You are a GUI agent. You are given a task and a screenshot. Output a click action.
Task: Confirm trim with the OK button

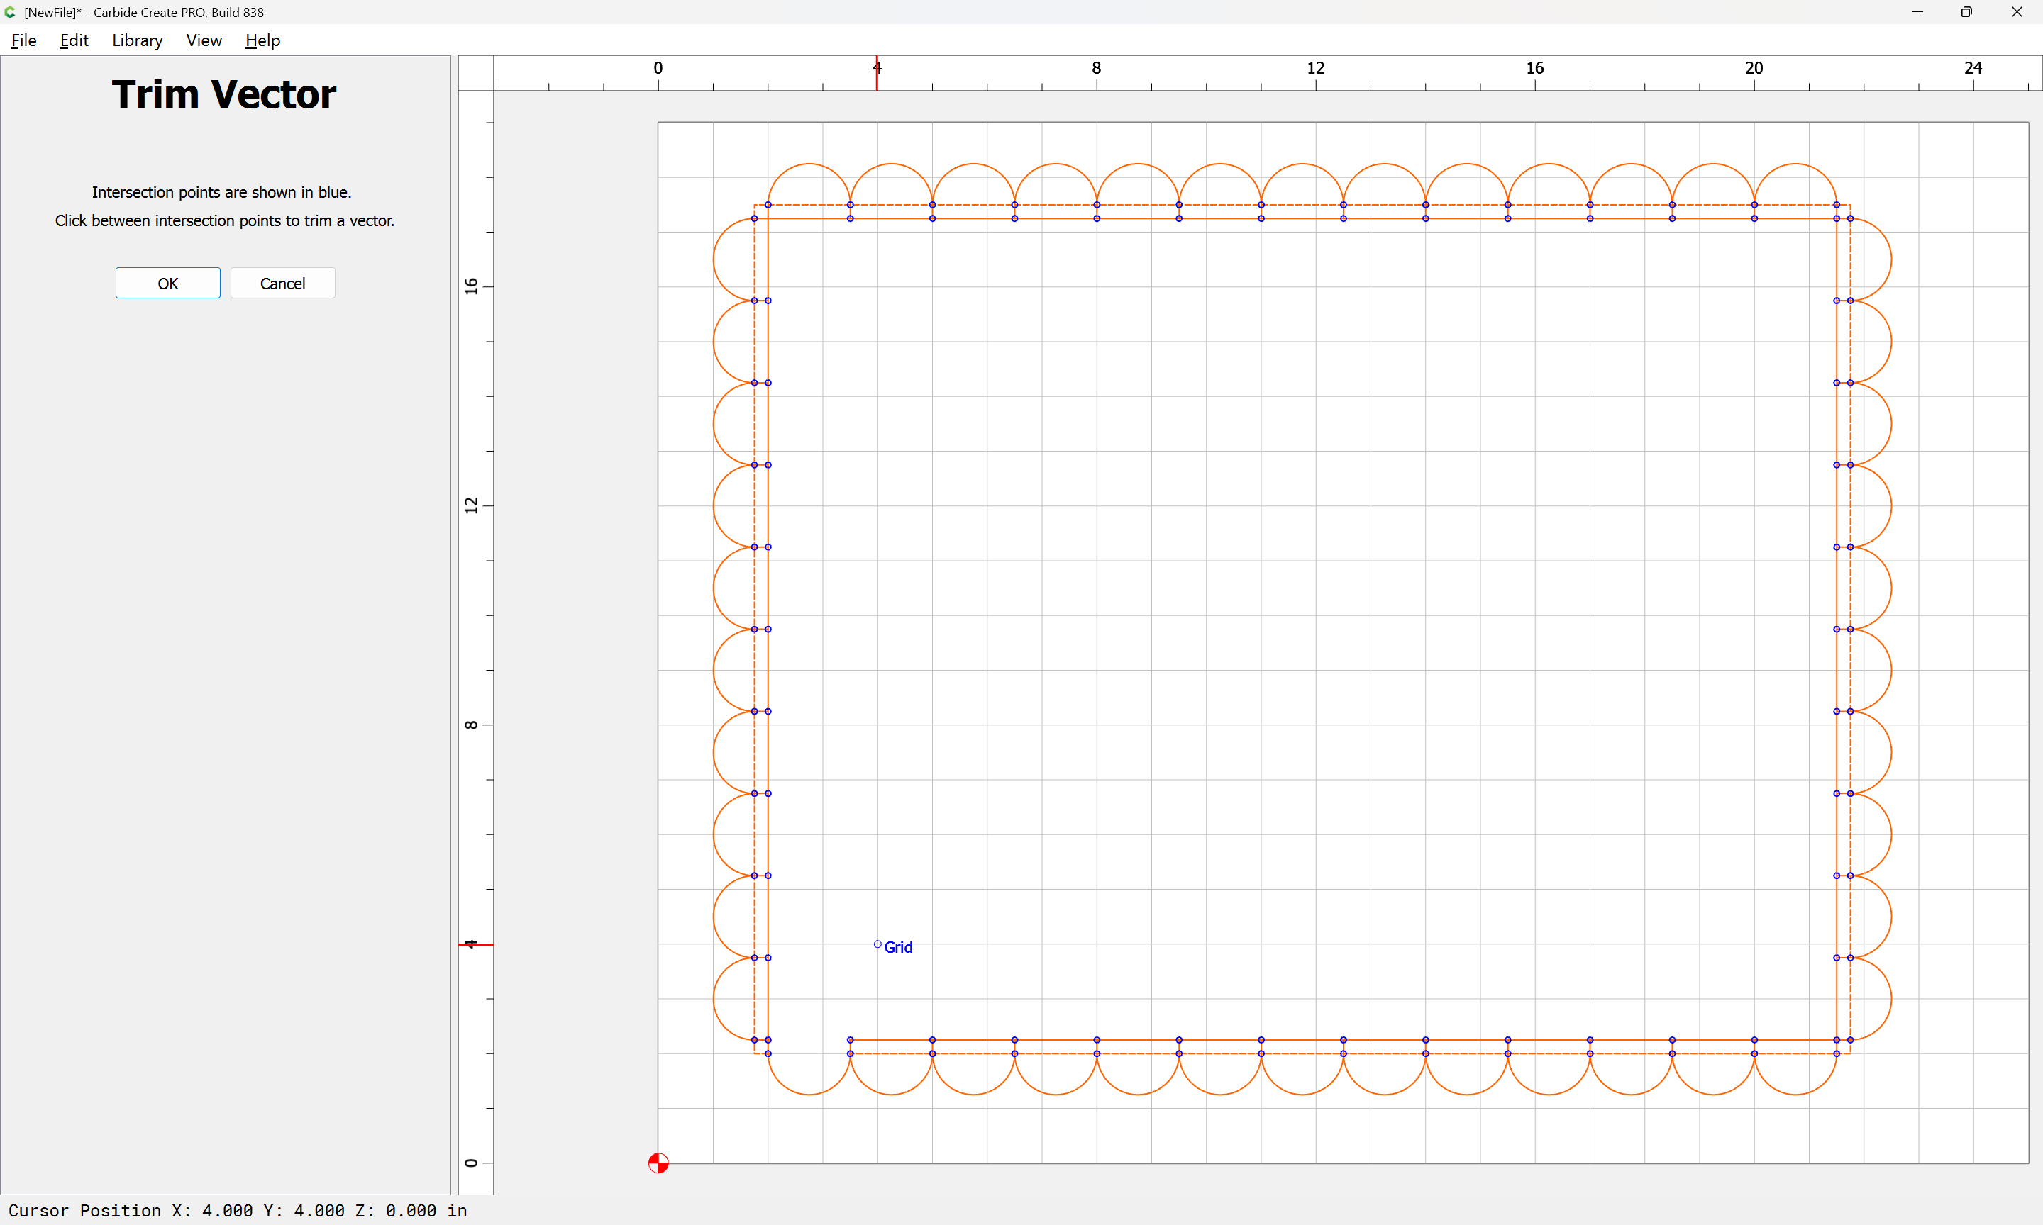tap(167, 283)
